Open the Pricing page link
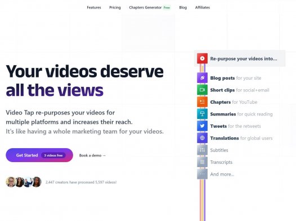 115,7
